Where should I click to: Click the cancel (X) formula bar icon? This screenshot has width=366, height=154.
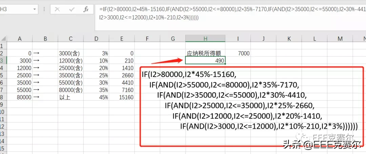pos(57,9)
